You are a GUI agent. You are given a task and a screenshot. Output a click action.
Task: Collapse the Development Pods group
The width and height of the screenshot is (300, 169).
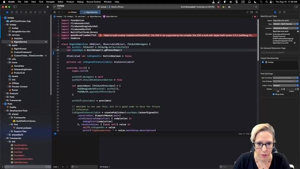tap(5, 111)
